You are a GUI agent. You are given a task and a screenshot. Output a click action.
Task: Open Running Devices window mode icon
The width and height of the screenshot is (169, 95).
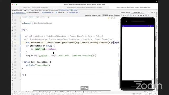click(149, 12)
